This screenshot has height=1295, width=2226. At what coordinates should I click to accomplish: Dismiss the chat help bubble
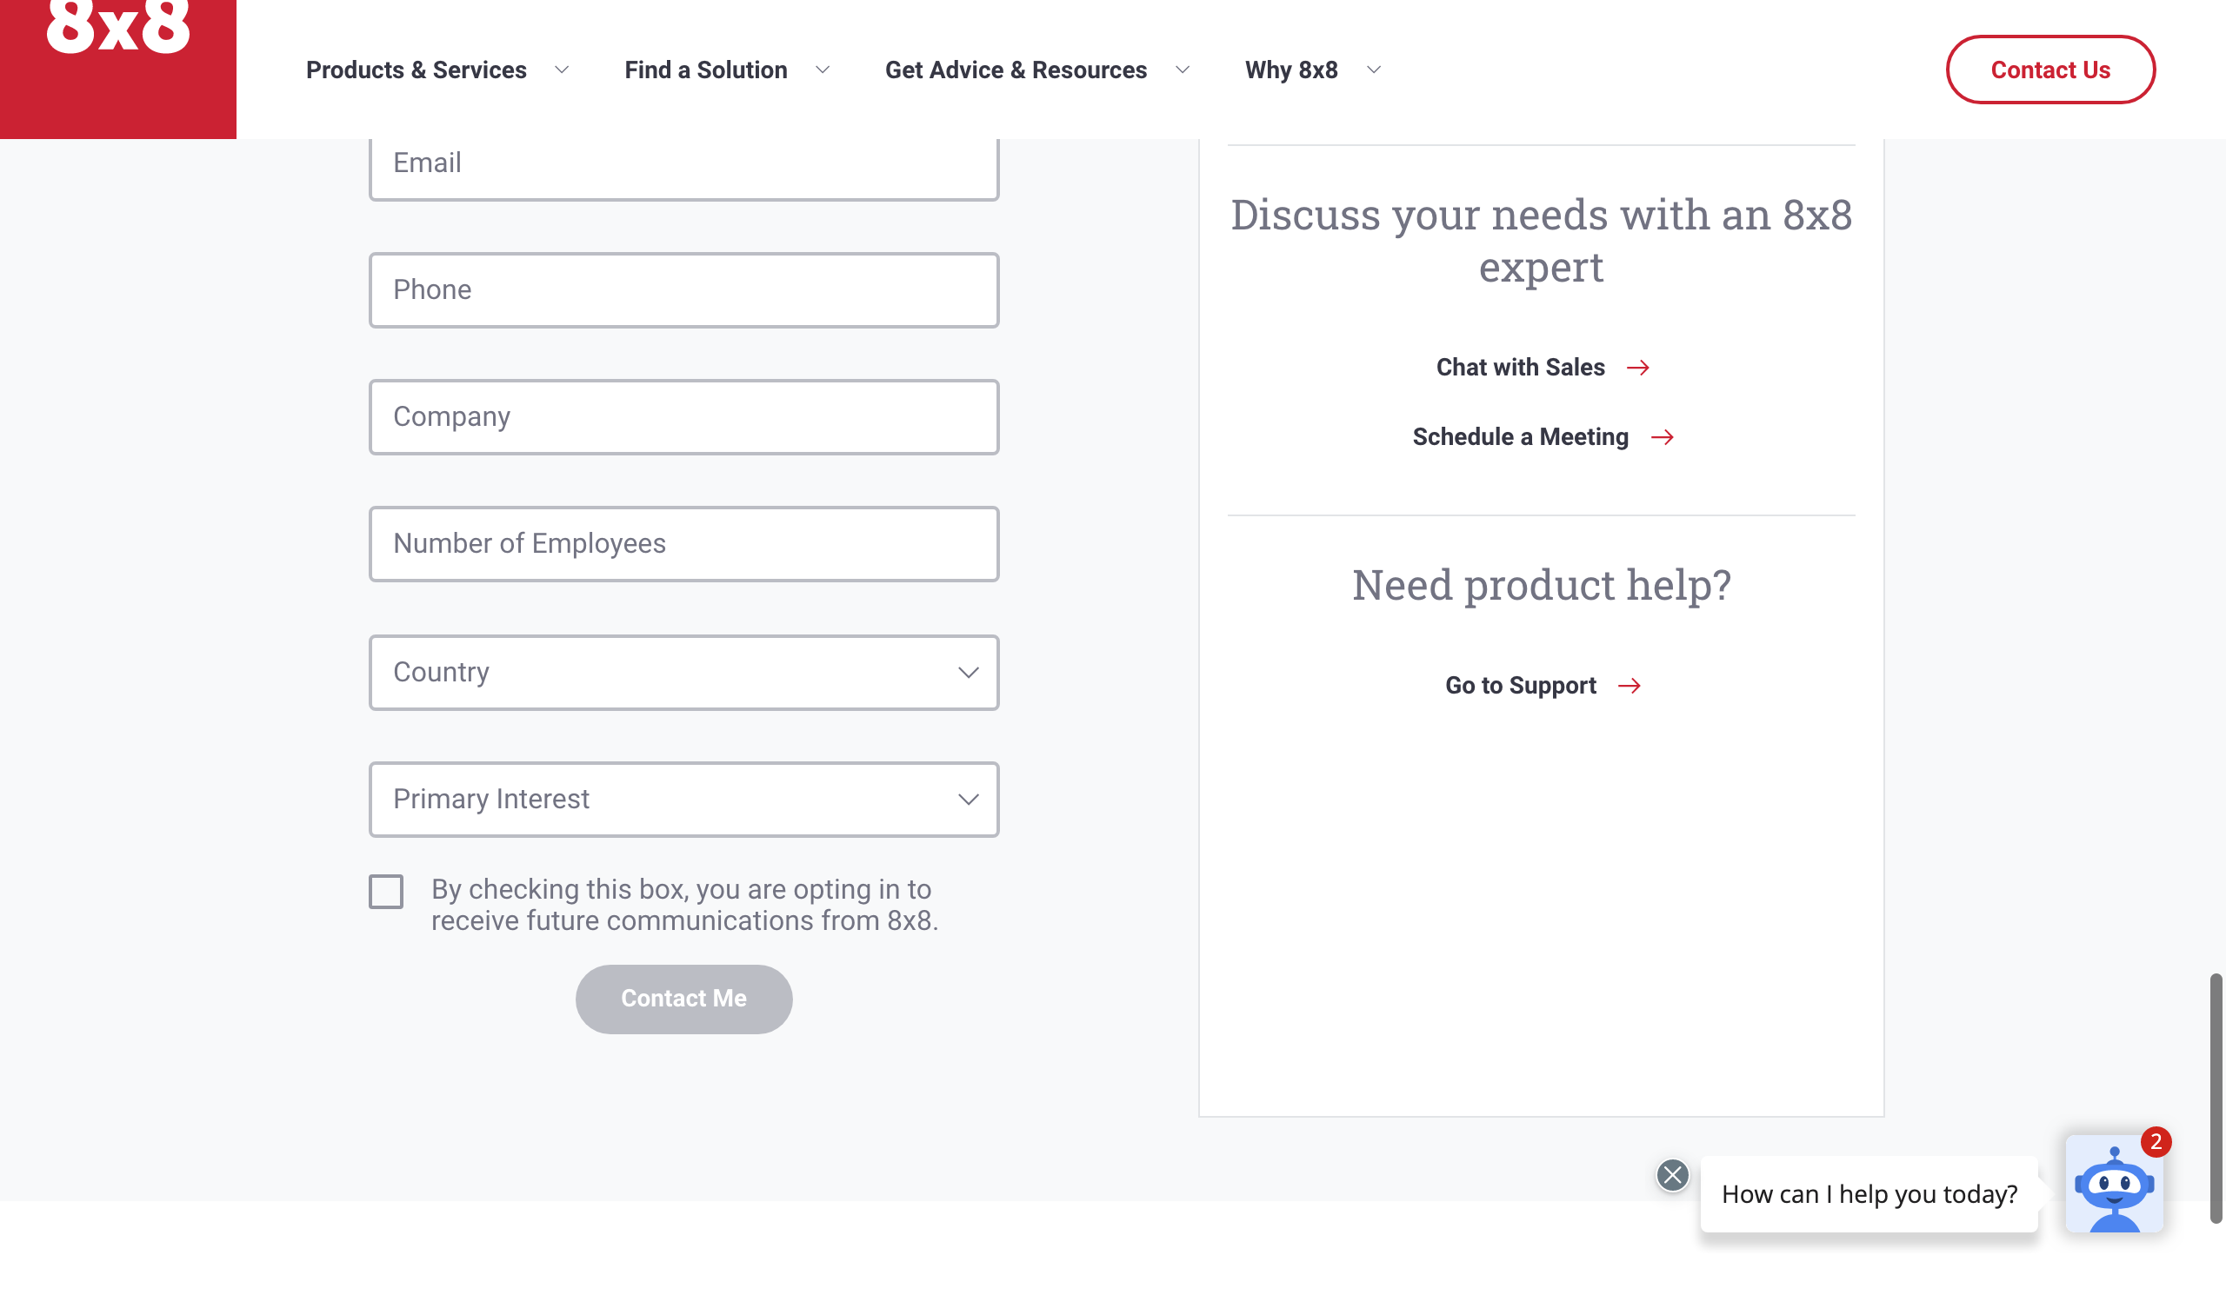click(1671, 1175)
